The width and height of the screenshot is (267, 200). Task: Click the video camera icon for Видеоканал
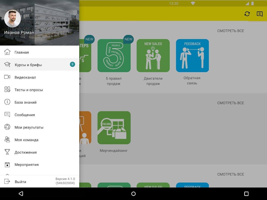(7, 77)
